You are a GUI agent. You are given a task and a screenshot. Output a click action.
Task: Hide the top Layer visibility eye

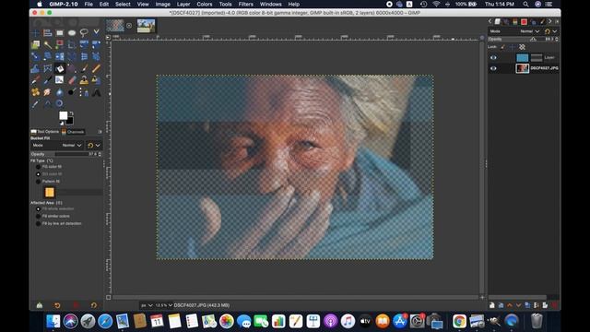click(x=493, y=57)
